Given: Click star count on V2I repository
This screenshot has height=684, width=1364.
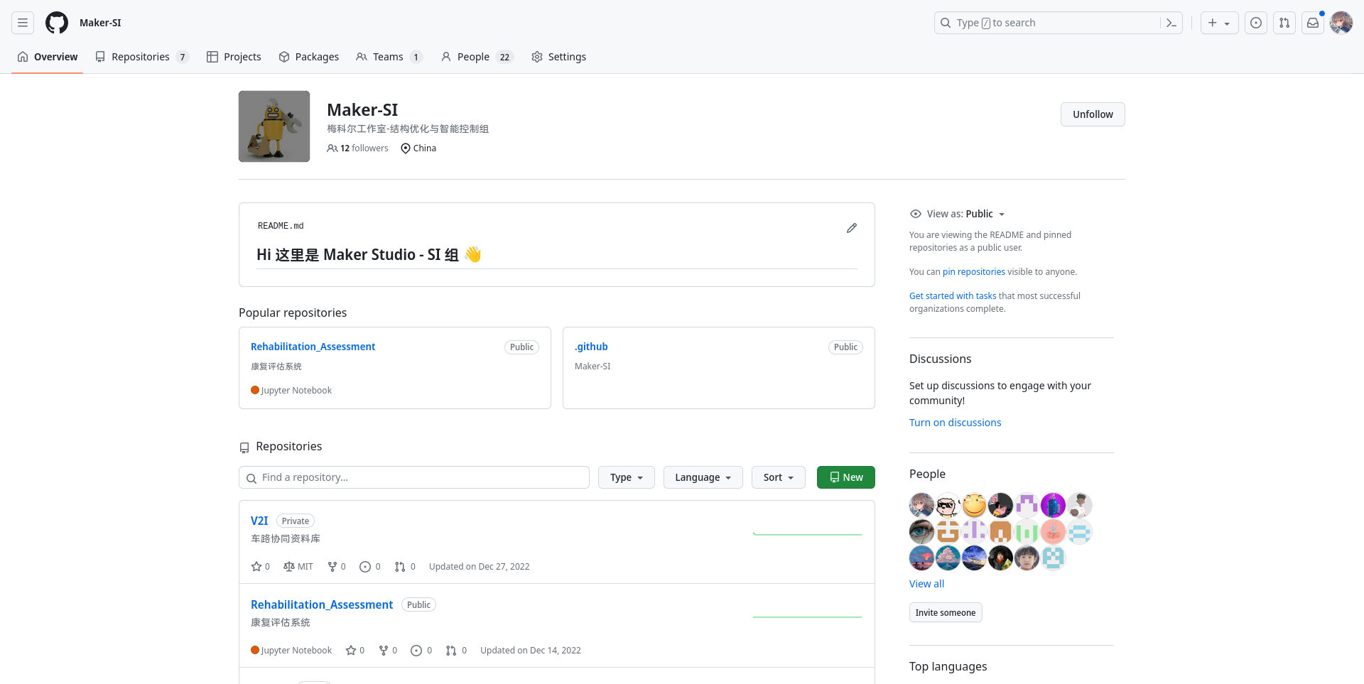Looking at the screenshot, I should click(261, 567).
